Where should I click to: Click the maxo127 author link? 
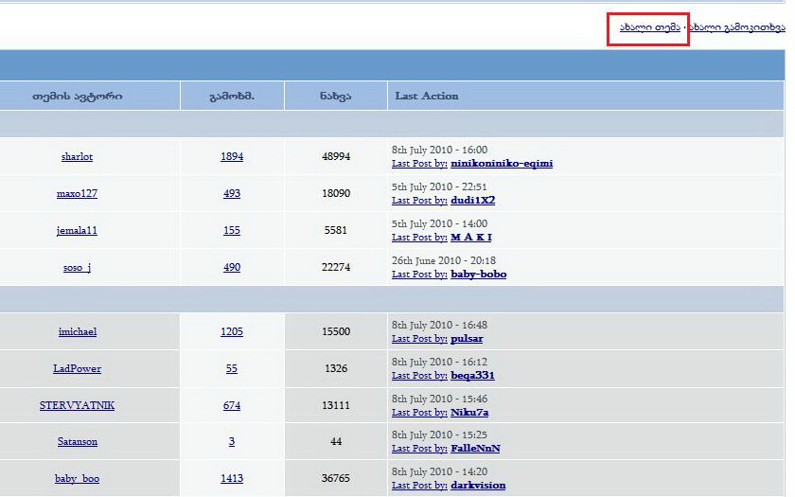coord(77,194)
